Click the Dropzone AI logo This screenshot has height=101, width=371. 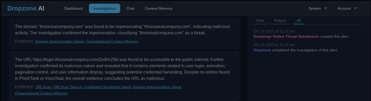pos(26,8)
